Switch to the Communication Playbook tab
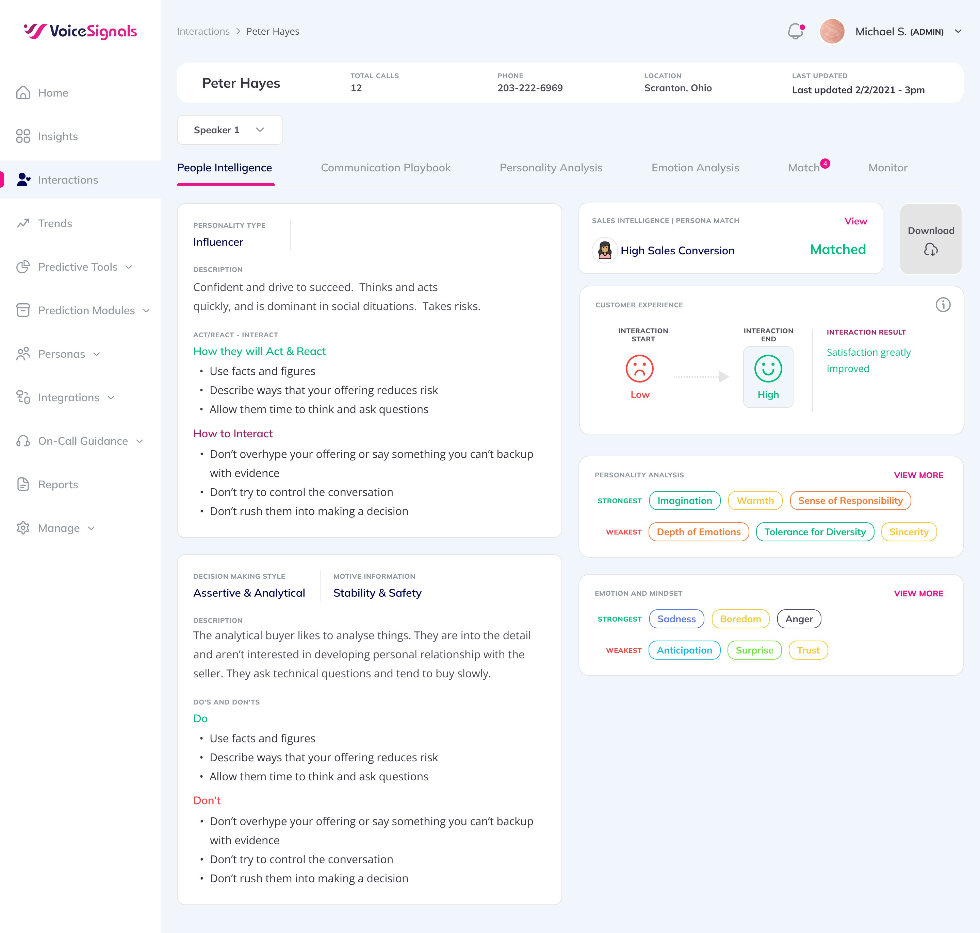Screen dimensions: 980x933 point(385,168)
